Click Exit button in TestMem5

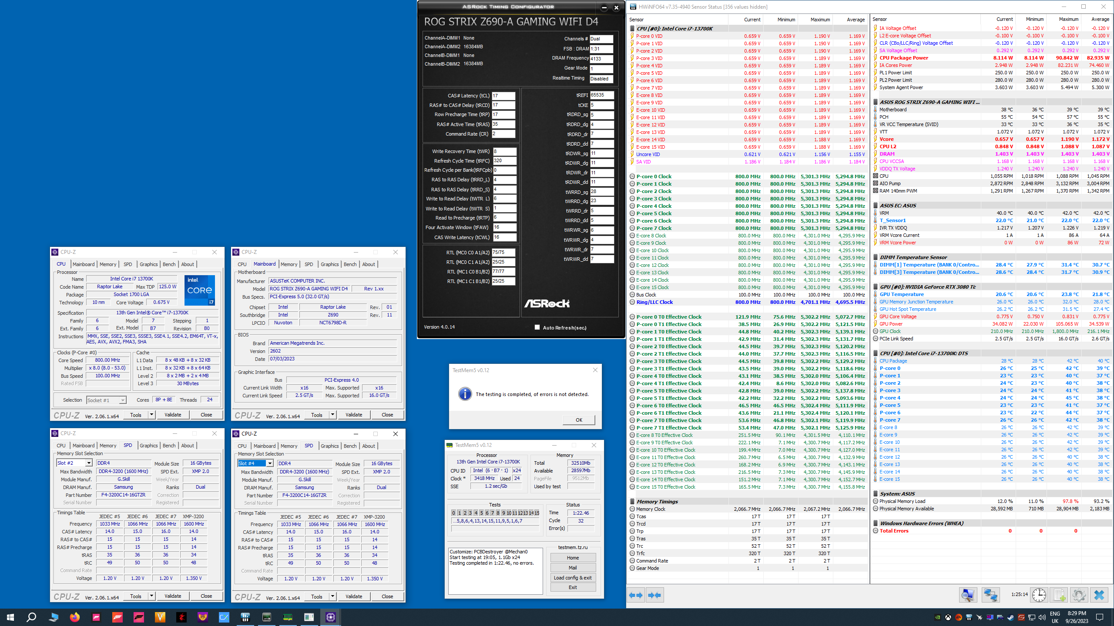(x=573, y=587)
